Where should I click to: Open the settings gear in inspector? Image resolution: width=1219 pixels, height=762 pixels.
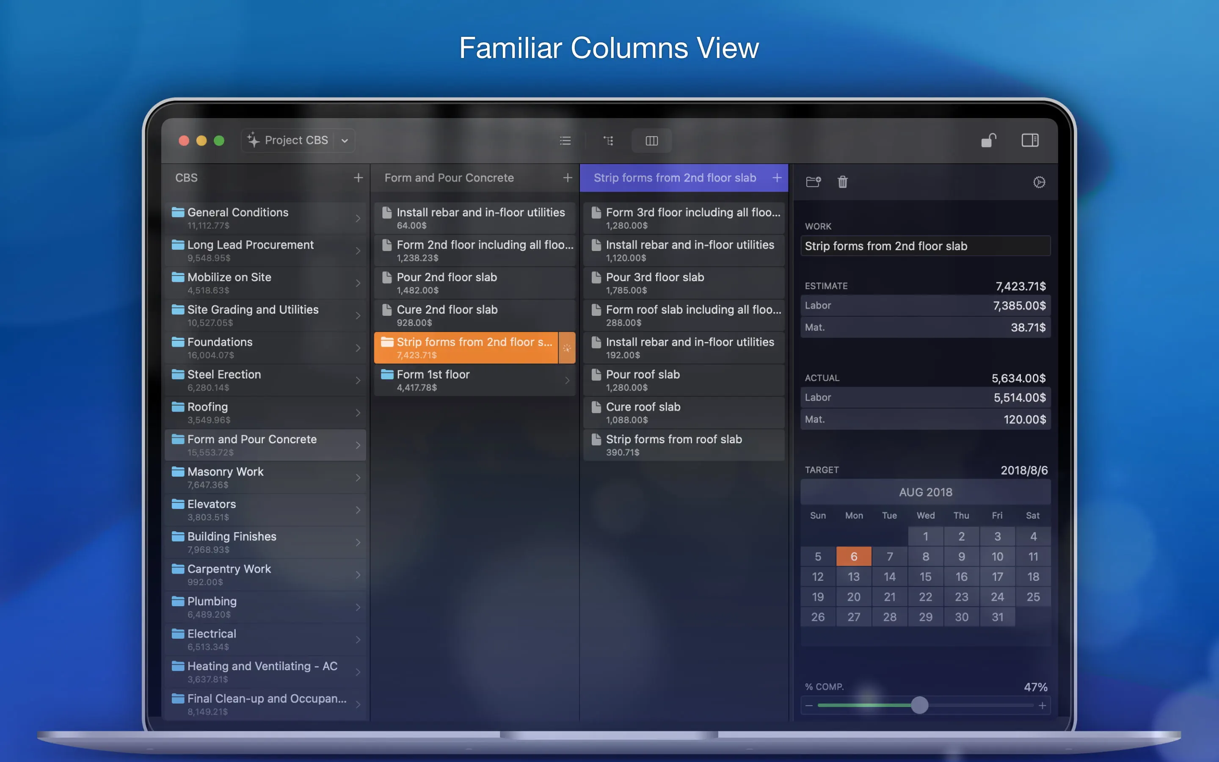pos(1039,182)
